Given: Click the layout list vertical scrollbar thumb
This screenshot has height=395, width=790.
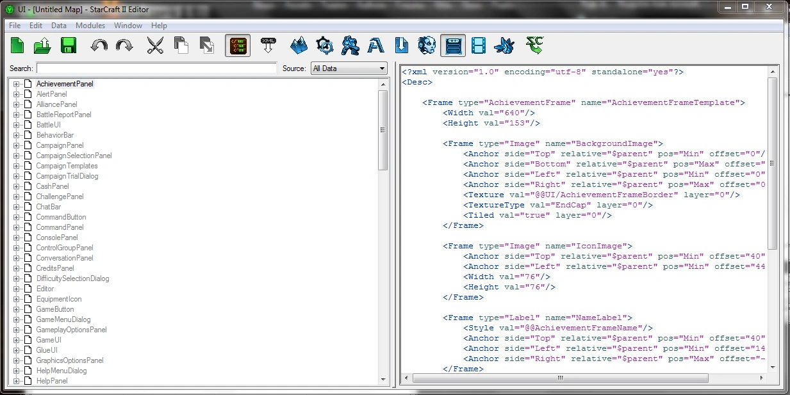Looking at the screenshot, I should pyautogui.click(x=383, y=130).
